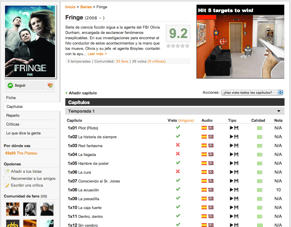The height and width of the screenshot is (227, 291).
Task: Click download disk icon for 1x03 Red fantasma
Action: click(236, 146)
